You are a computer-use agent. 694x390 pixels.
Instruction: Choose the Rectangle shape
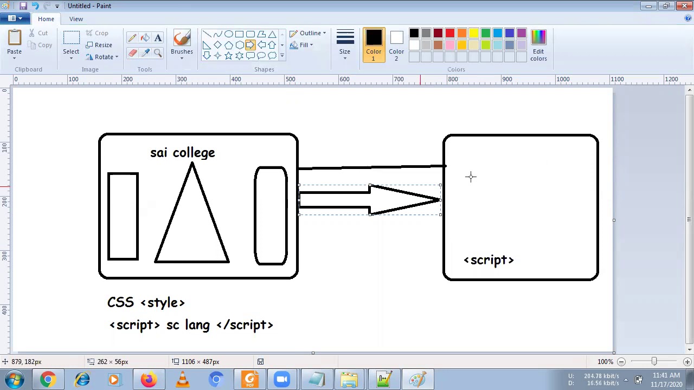click(239, 34)
